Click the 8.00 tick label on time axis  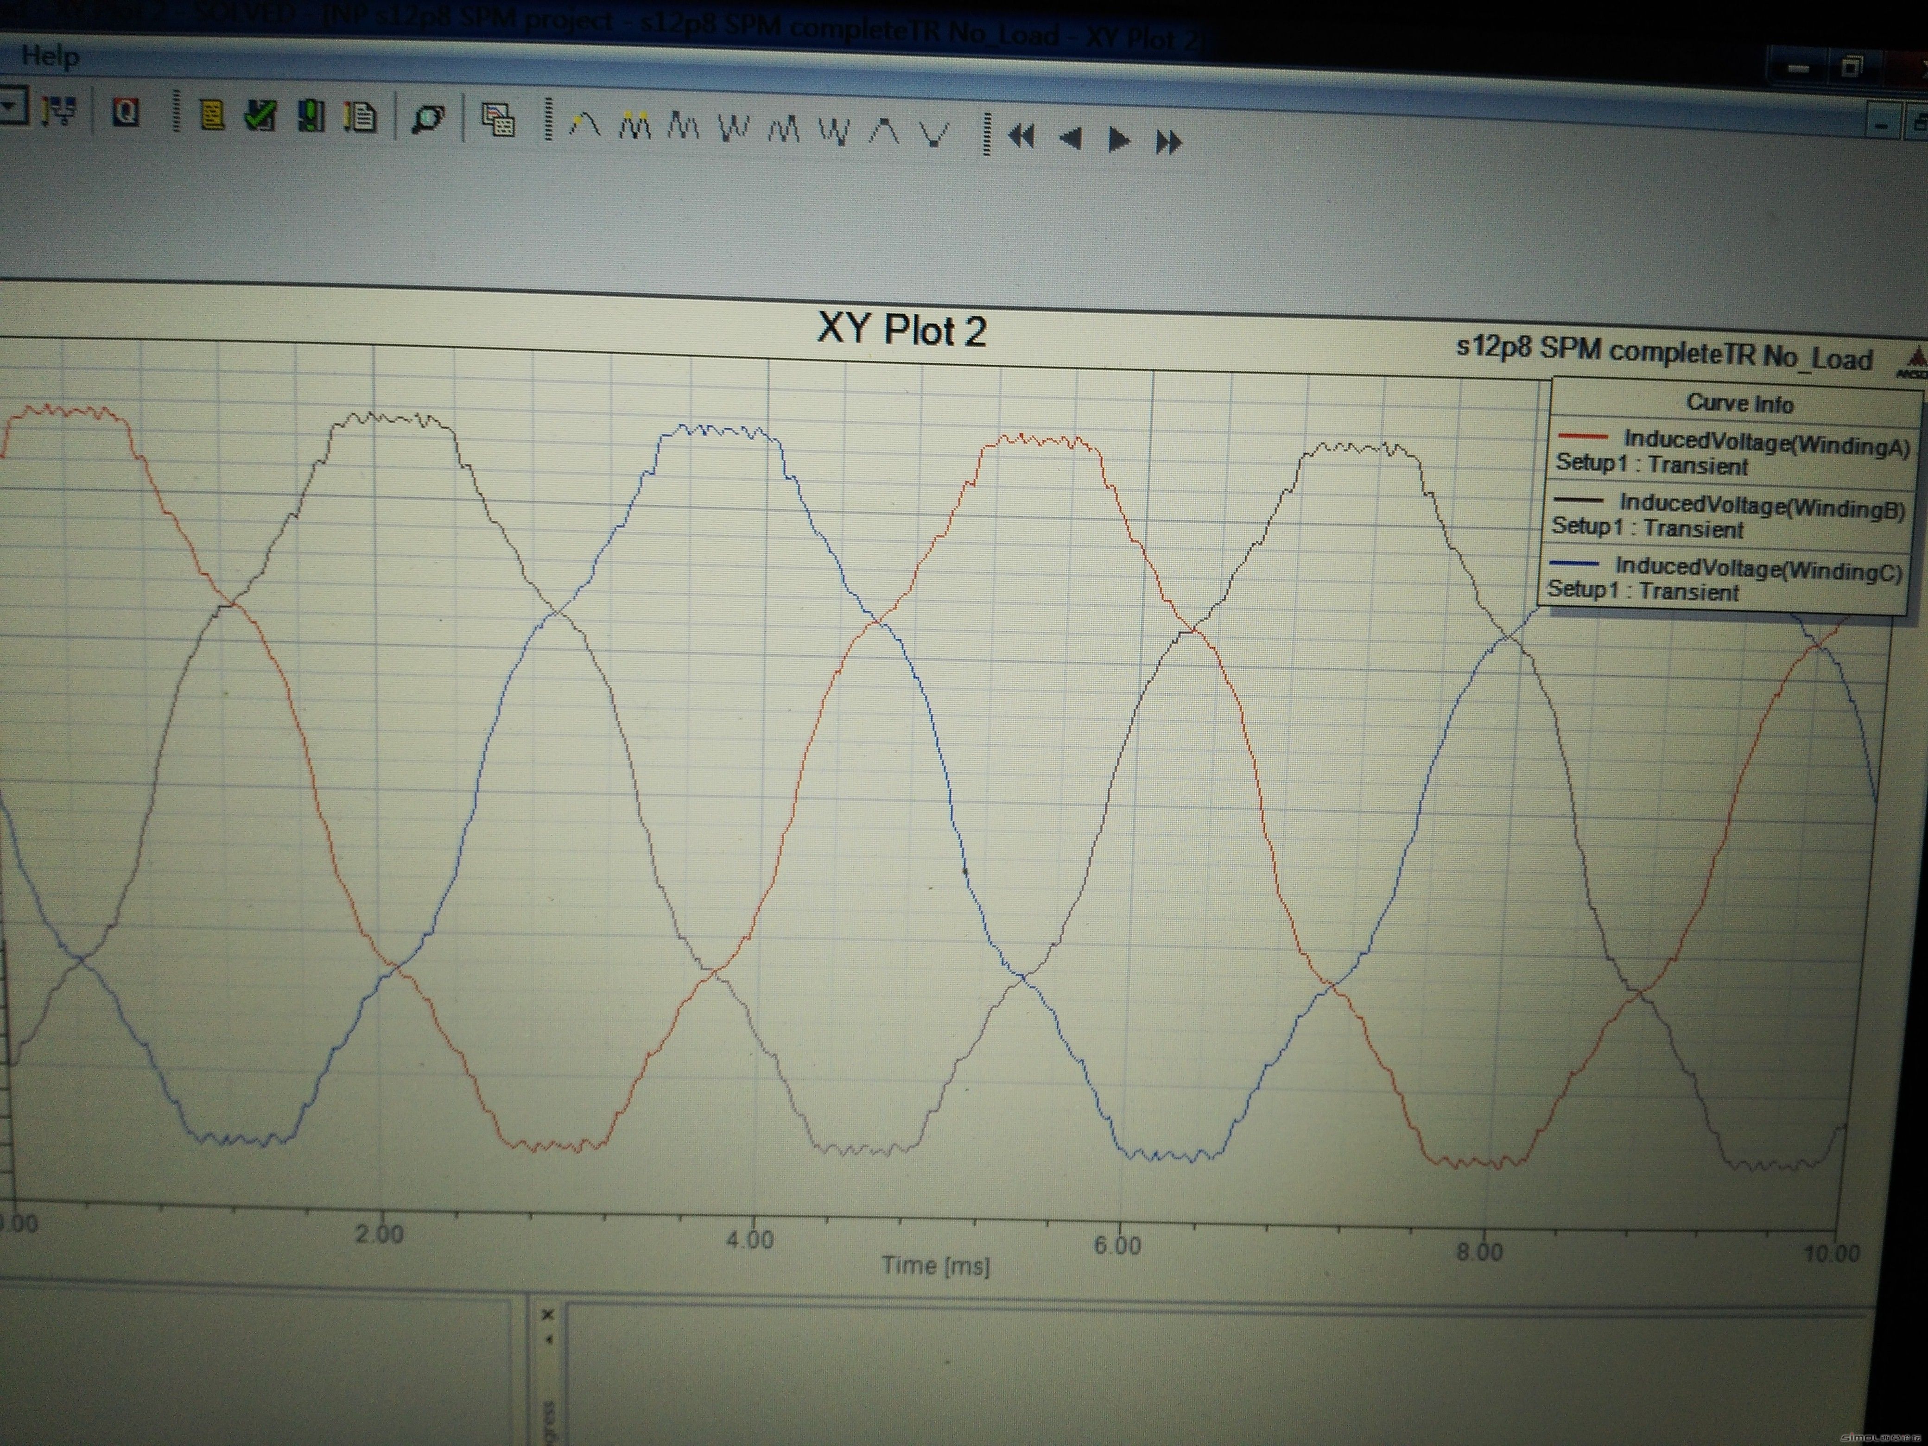click(x=1479, y=1252)
